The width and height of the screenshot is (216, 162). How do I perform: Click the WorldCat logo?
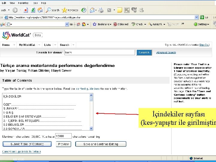[x=16, y=35]
